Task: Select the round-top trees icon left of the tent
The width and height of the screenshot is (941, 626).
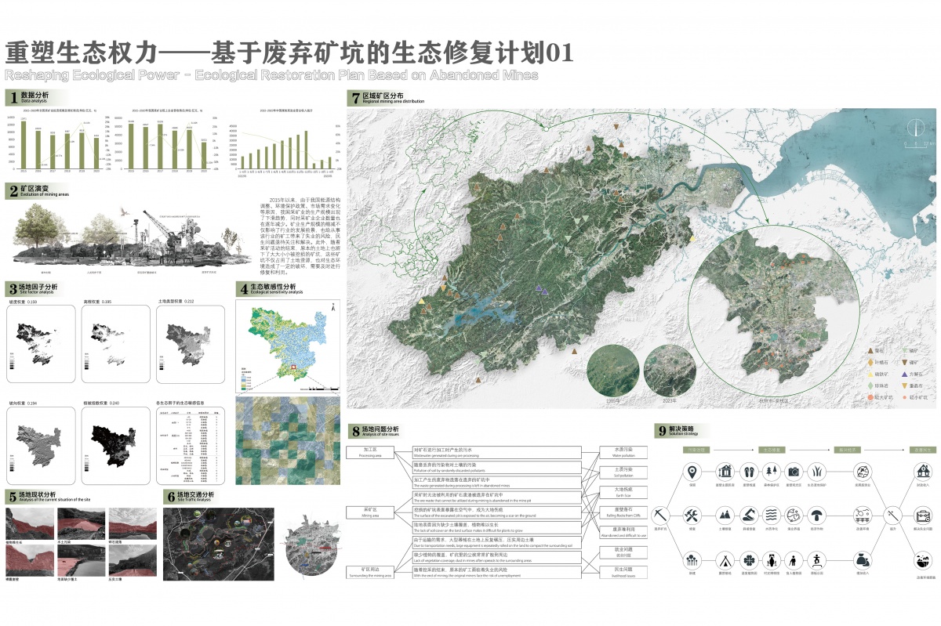Action: click(x=692, y=560)
